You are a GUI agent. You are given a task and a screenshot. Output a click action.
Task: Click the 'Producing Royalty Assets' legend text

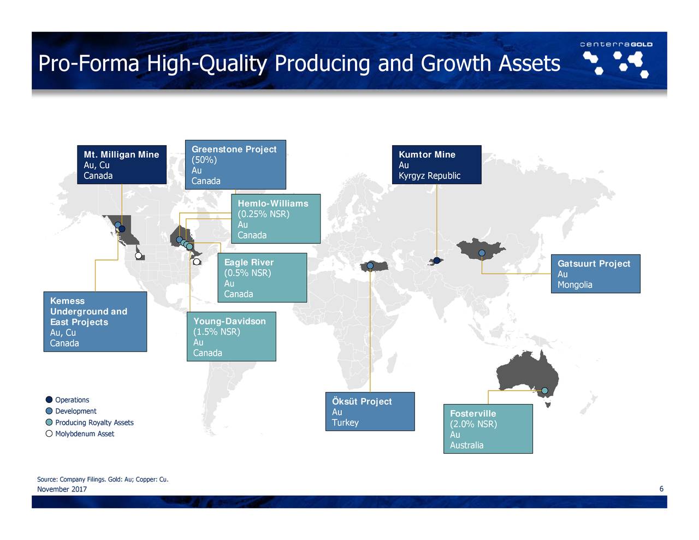94,423
